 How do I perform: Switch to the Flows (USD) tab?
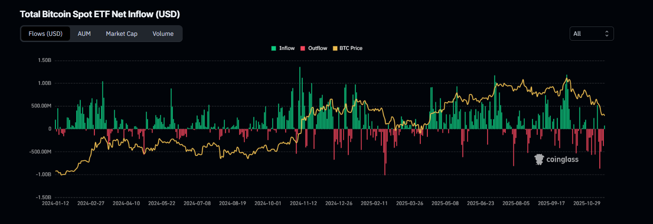46,34
